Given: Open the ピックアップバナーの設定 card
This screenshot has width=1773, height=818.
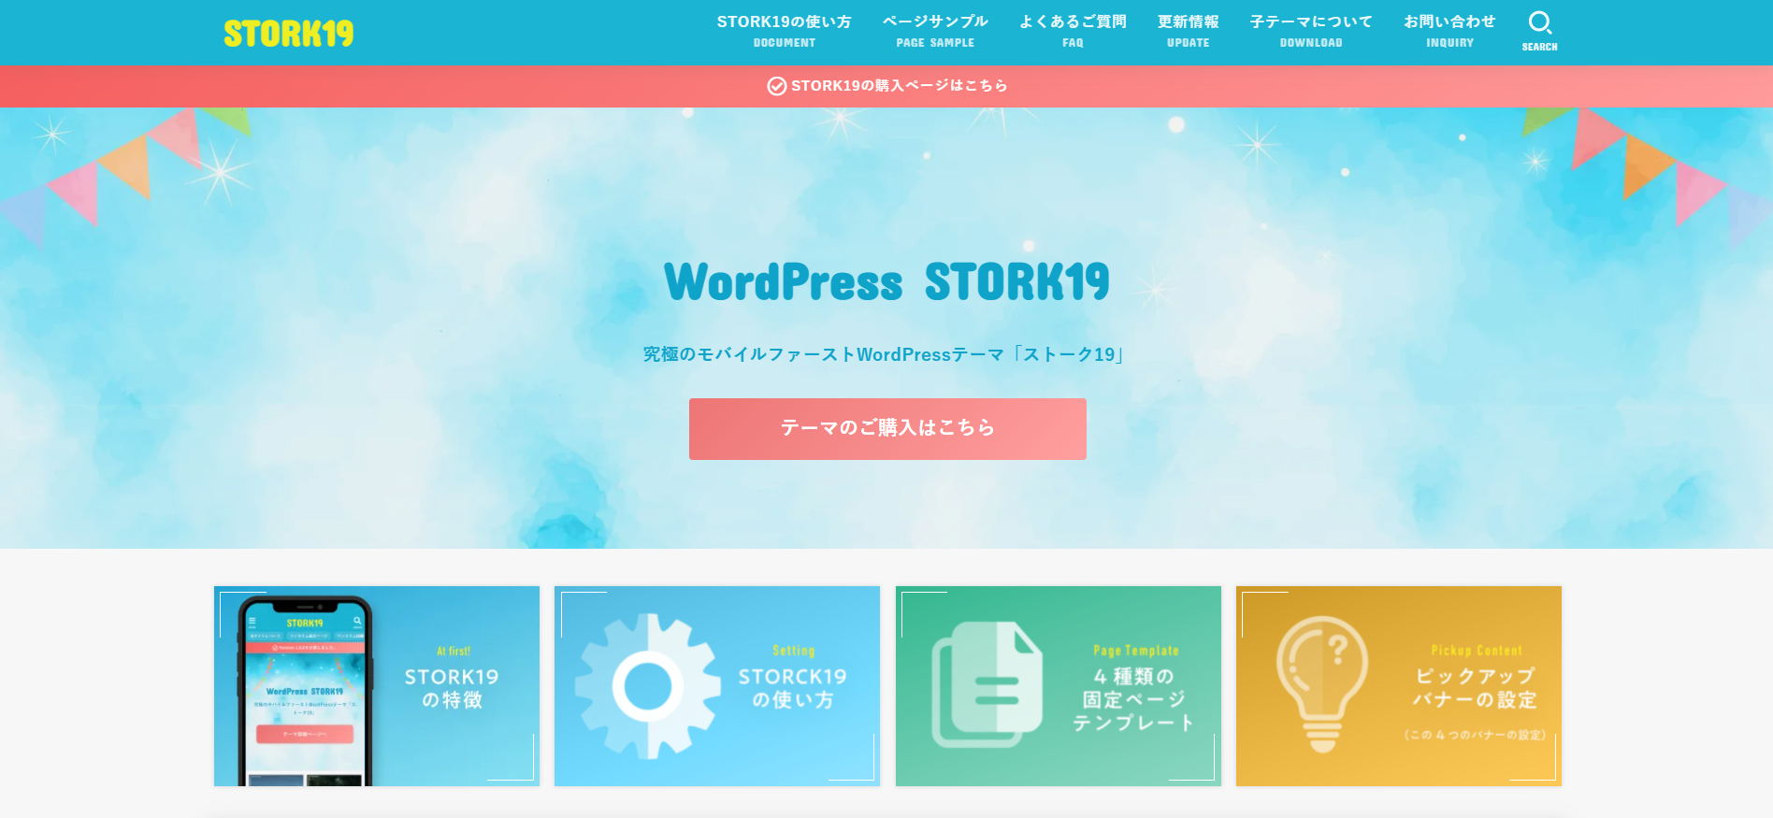Looking at the screenshot, I should (x=1399, y=686).
